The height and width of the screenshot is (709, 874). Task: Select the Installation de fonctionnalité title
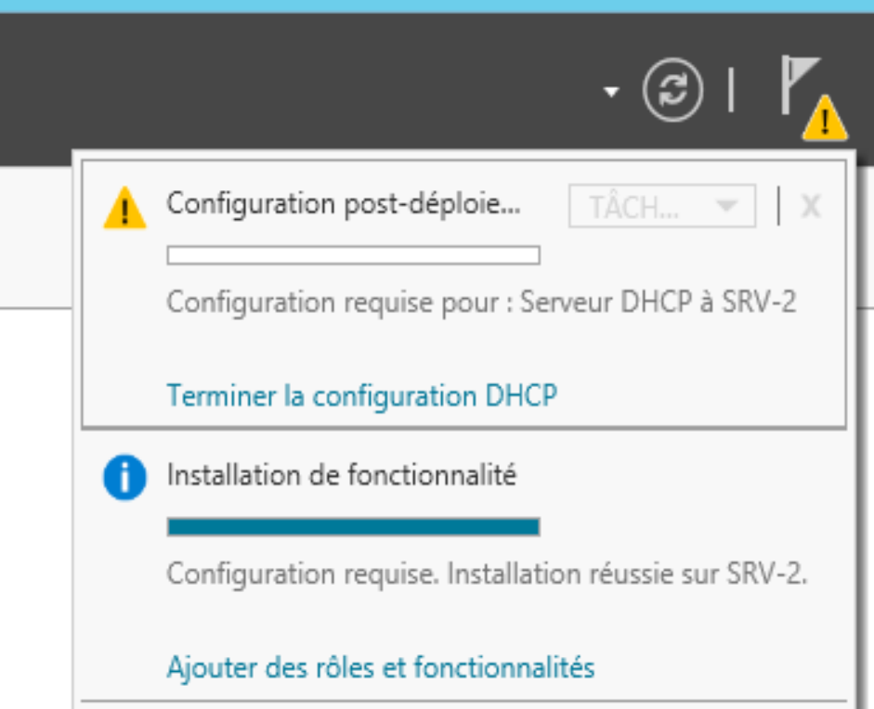[x=342, y=475]
